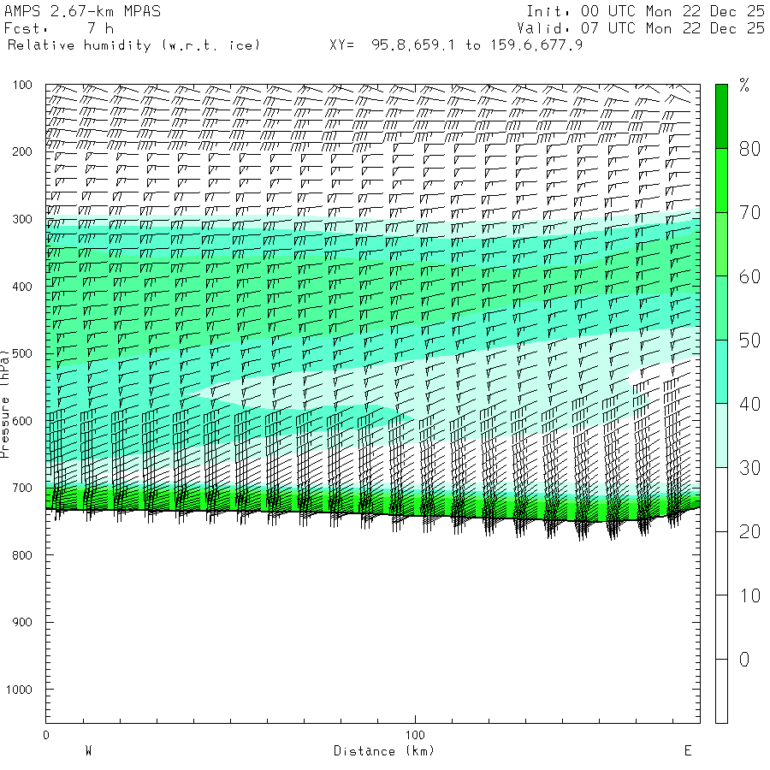This screenshot has width=770, height=770.
Task: Click the white 0-10% colorbar segment
Action: pyautogui.click(x=721, y=627)
